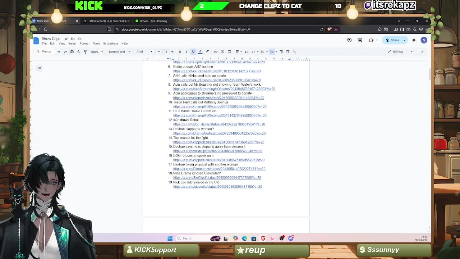460x259 pixels.
Task: Ask Gemini sparkle icon
Action: [414, 40]
